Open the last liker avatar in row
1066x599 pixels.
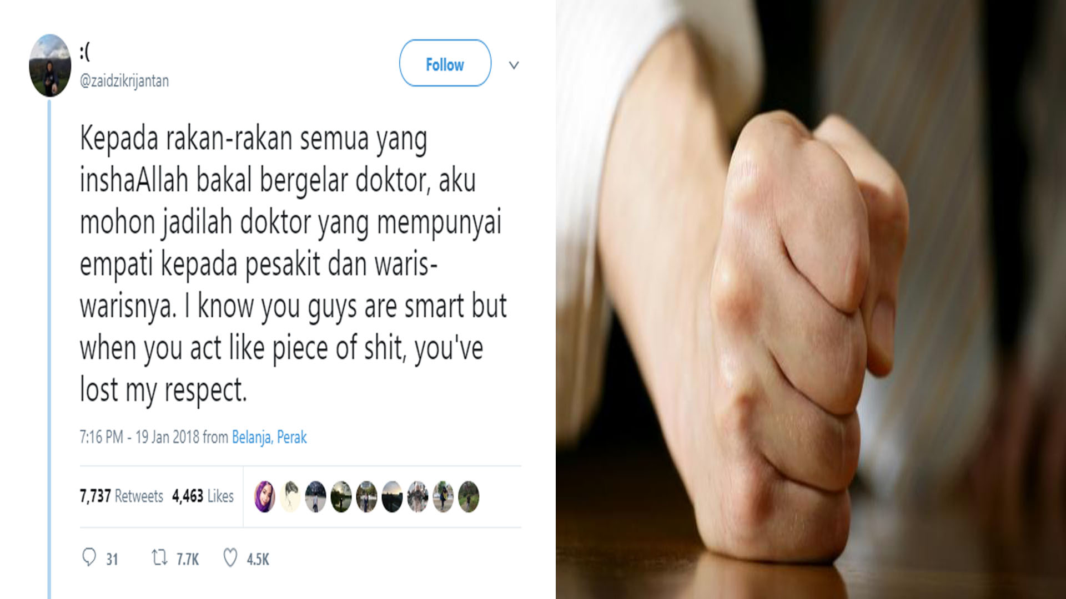tap(469, 496)
